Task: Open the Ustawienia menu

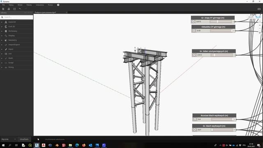Action: [x=40, y=5]
